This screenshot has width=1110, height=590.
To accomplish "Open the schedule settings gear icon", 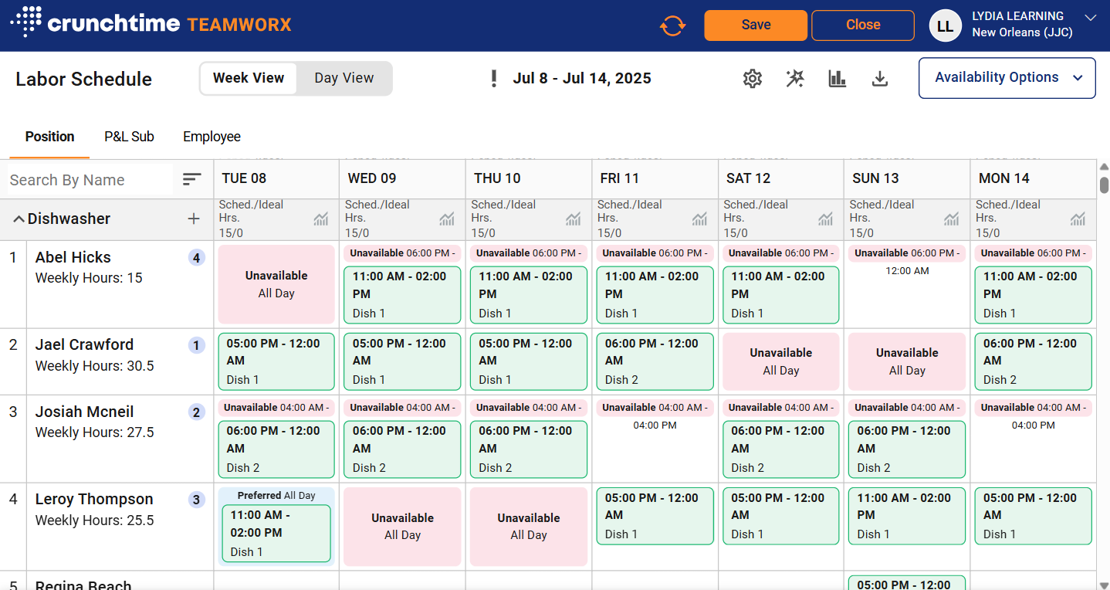I will [x=752, y=79].
